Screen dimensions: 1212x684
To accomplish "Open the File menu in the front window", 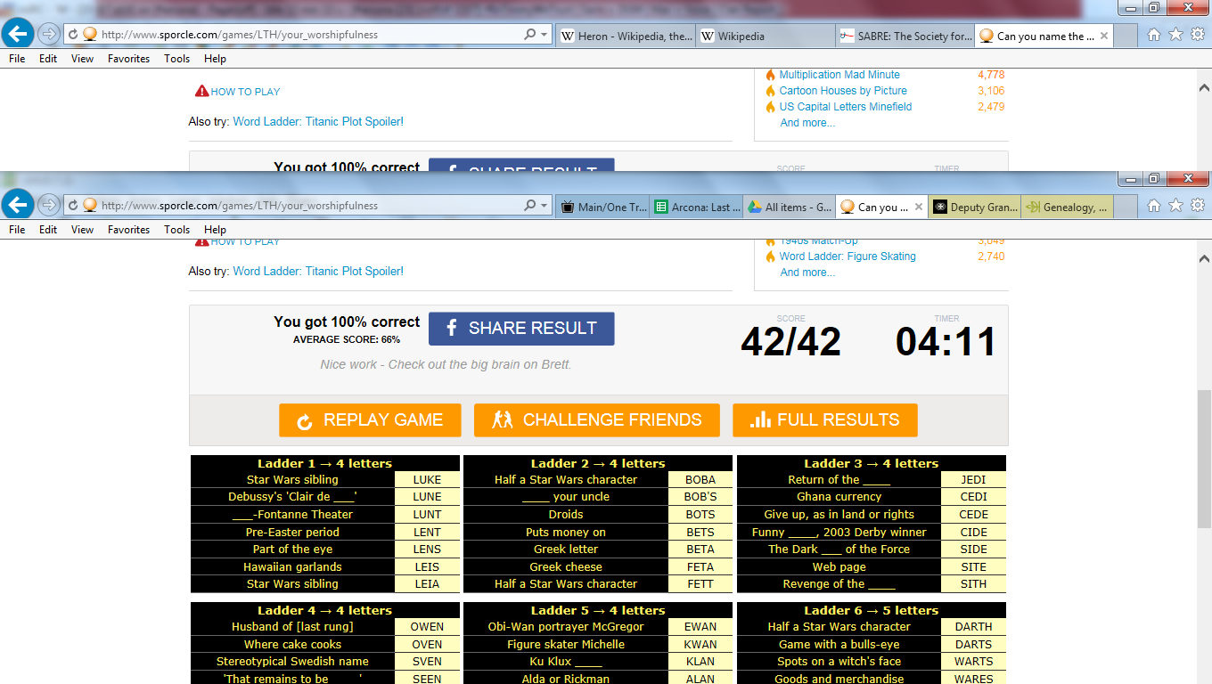I will (17, 230).
